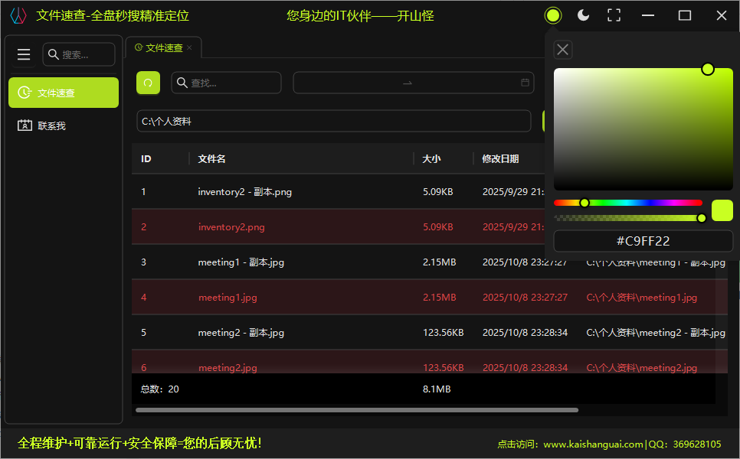Click the 总数：20 total count
The width and height of the screenshot is (740, 459).
[160, 389]
